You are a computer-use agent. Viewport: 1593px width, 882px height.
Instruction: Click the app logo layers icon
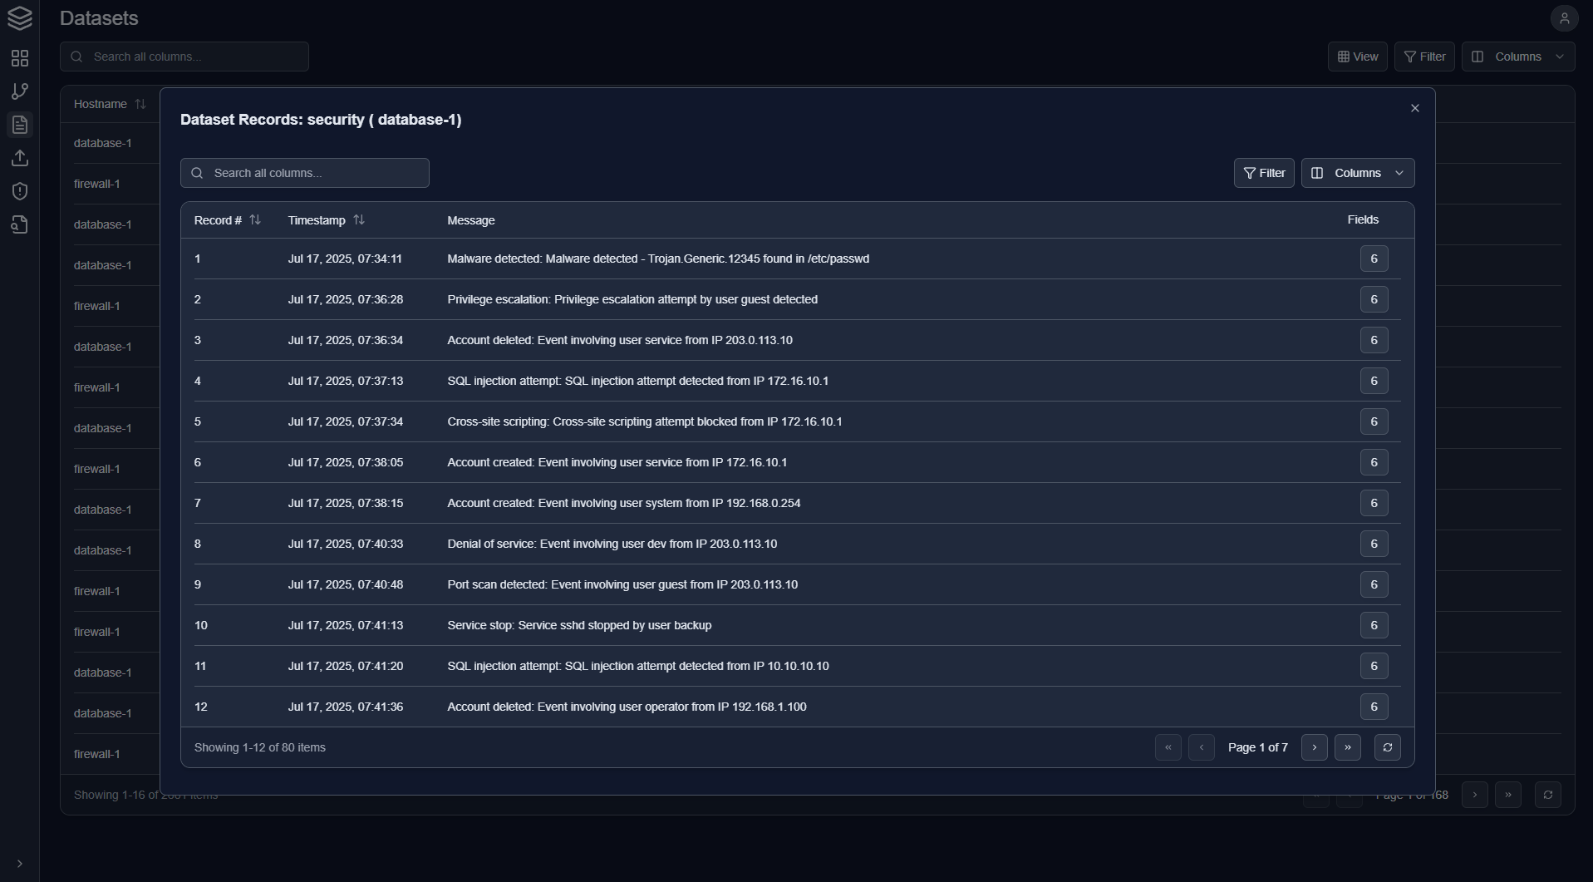tap(20, 17)
